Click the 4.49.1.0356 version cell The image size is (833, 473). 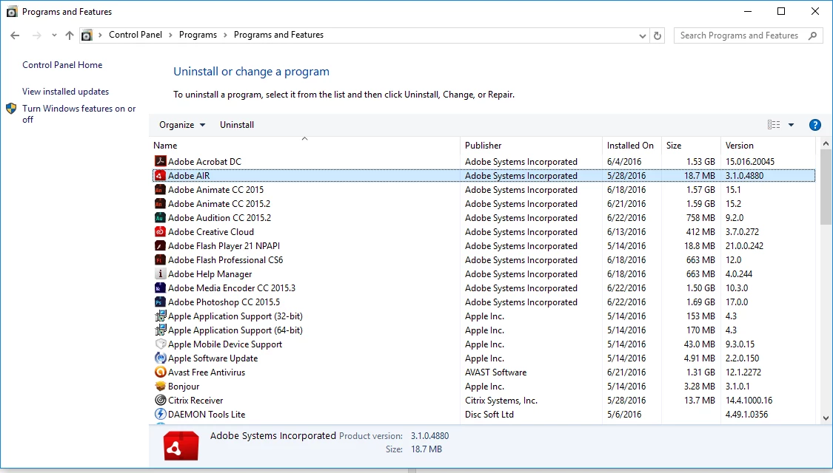747,414
